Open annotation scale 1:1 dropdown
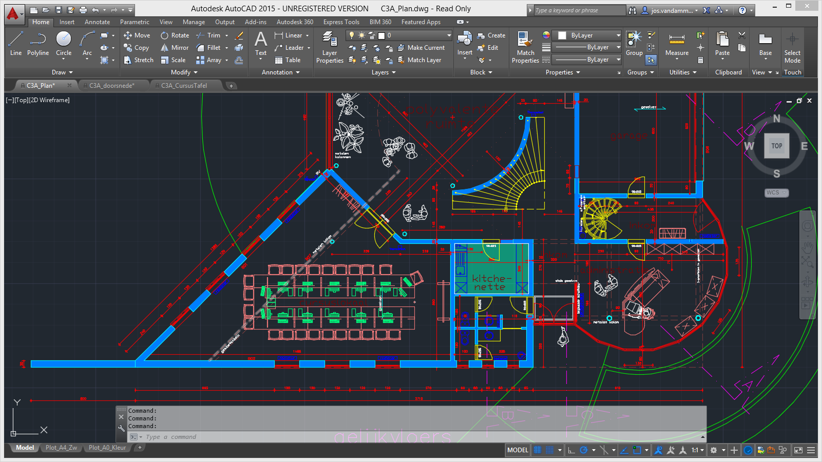The width and height of the screenshot is (822, 462). point(697,450)
